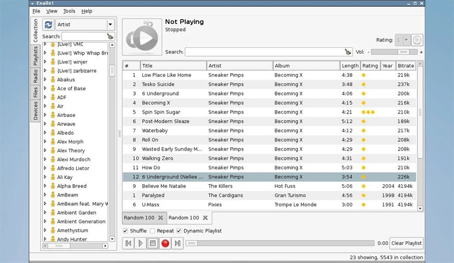Click the rating star for U-Mass
Image resolution: width=454 pixels, height=263 pixels.
pyautogui.click(x=364, y=205)
